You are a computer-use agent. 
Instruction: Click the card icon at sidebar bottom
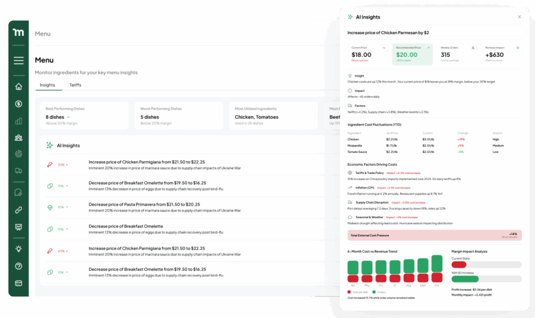(19, 283)
